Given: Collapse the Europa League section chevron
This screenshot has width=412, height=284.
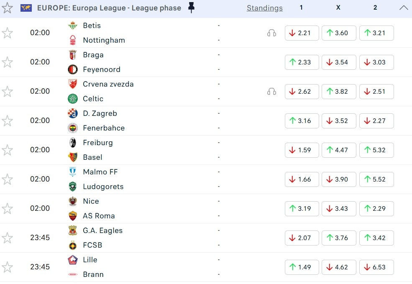Looking at the screenshot, I should click(x=404, y=8).
